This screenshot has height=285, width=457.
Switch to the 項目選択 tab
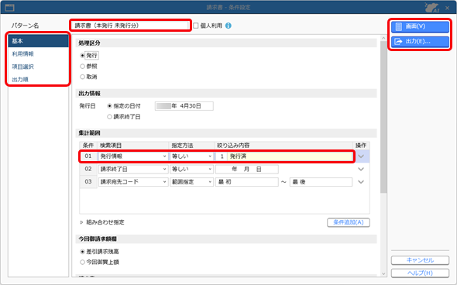(x=38, y=67)
